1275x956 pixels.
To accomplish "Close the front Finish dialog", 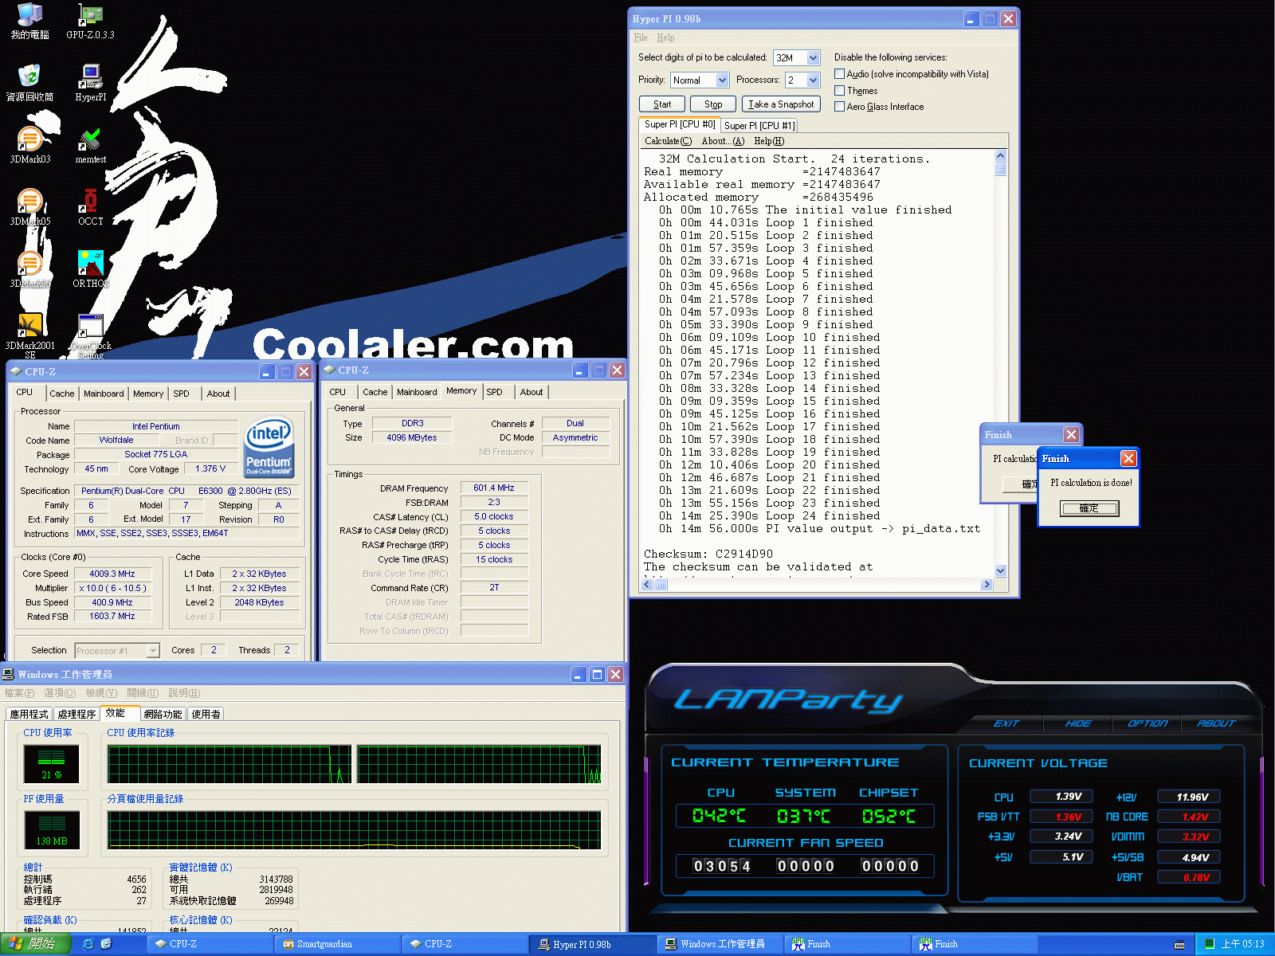I will (1128, 458).
